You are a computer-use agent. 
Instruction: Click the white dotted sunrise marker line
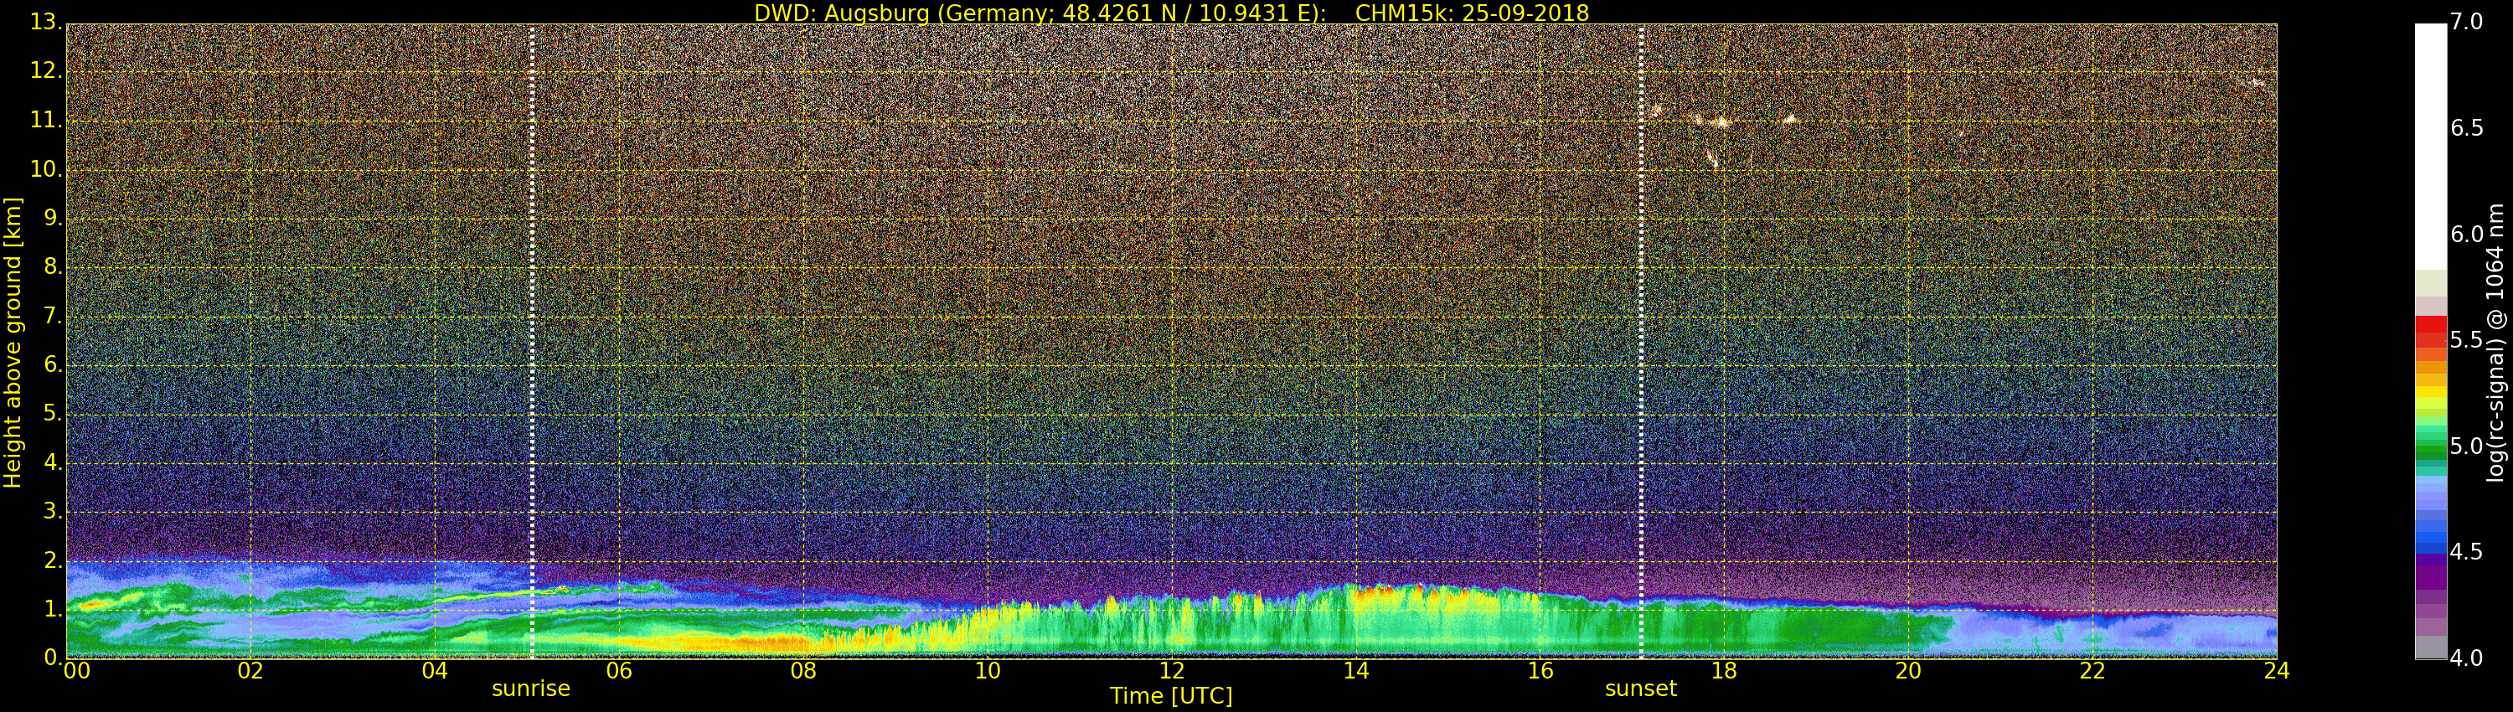click(532, 342)
